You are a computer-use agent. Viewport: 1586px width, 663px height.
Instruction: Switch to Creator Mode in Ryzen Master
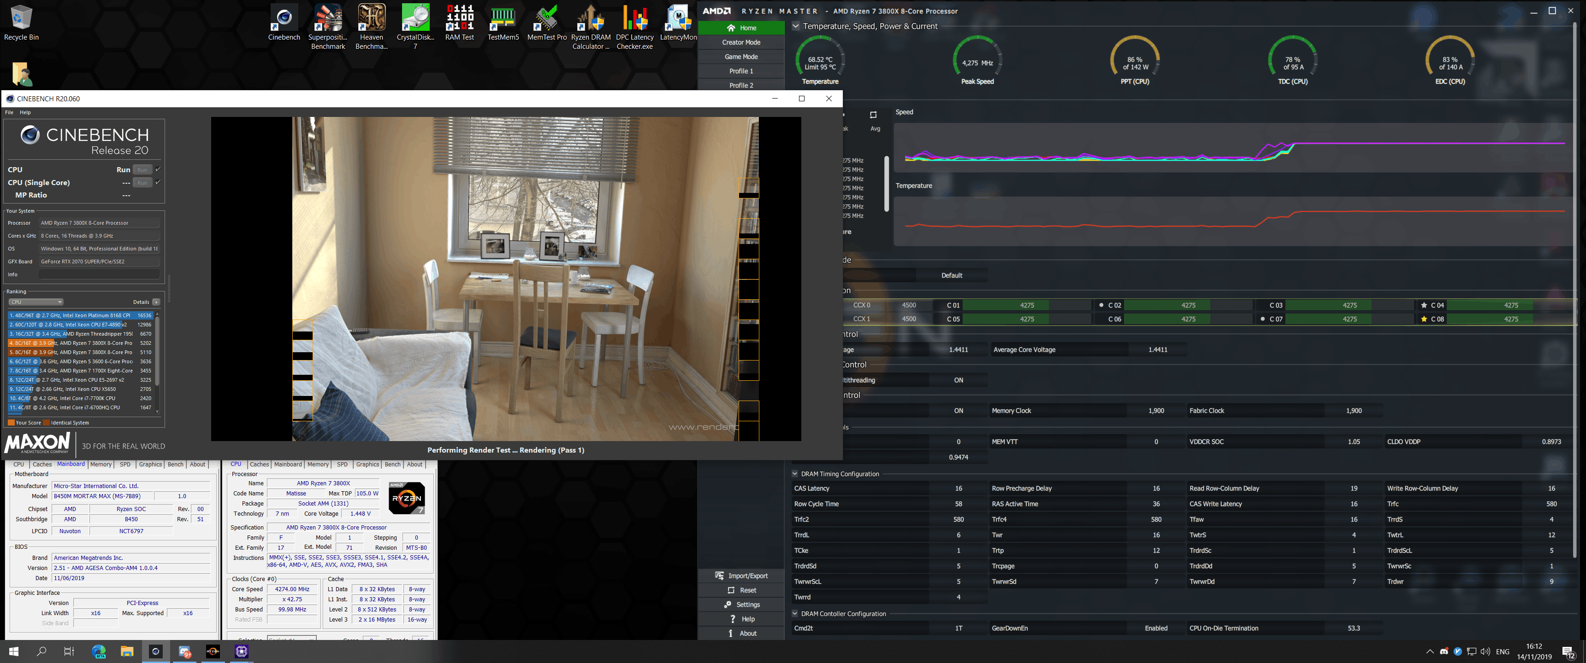740,42
